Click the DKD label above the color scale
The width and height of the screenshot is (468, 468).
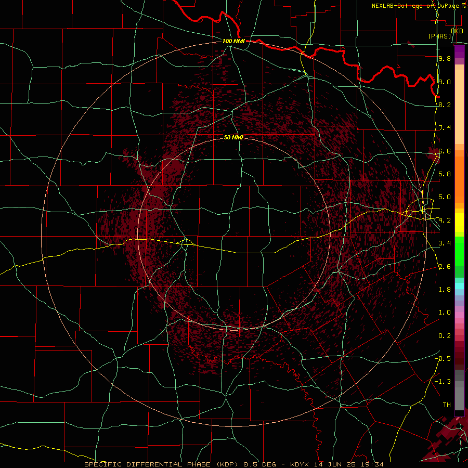click(457, 31)
